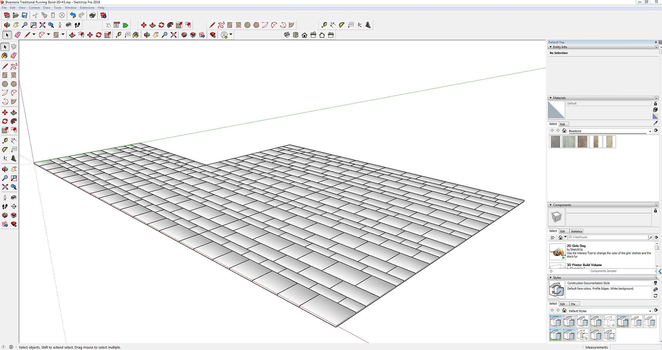Image resolution: width=662 pixels, height=350 pixels.
Task: Open the Default Styles collection dropdown
Action: click(x=650, y=311)
